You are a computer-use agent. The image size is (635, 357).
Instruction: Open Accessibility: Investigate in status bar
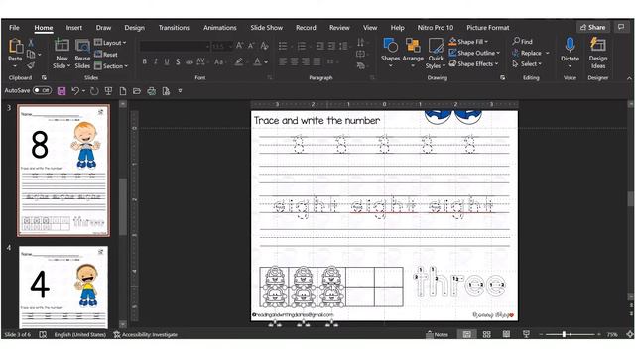(x=146, y=334)
